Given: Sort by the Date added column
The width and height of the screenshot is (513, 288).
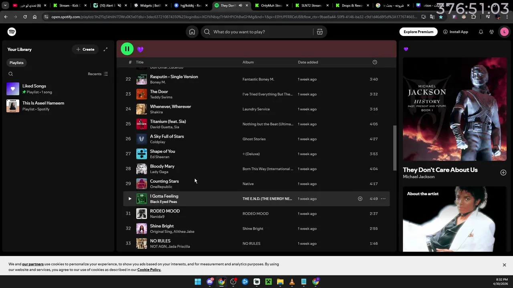Looking at the screenshot, I should pyautogui.click(x=308, y=62).
